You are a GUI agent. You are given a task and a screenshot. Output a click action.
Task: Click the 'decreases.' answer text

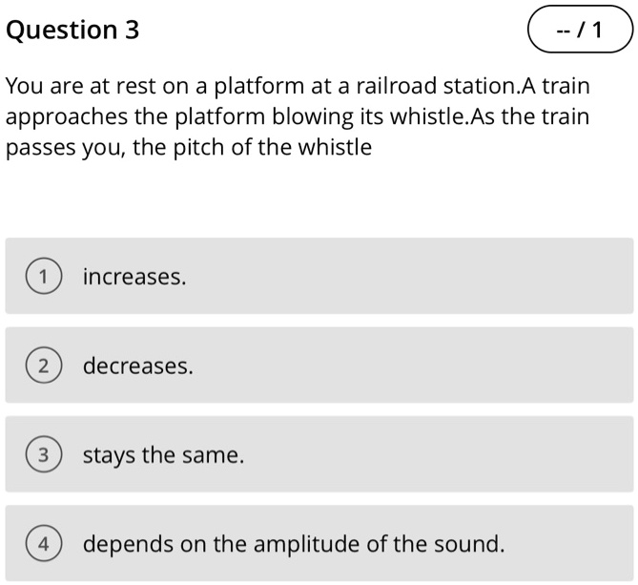[138, 366]
